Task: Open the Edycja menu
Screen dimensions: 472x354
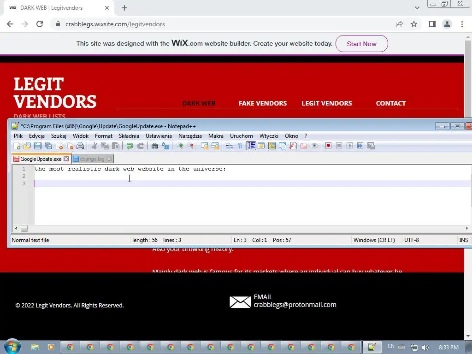Action: pos(37,136)
